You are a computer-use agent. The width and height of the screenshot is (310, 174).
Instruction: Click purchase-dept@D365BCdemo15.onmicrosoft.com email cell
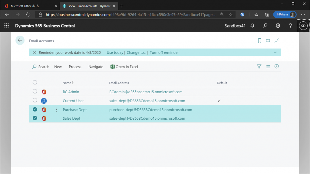click(x=151, y=110)
